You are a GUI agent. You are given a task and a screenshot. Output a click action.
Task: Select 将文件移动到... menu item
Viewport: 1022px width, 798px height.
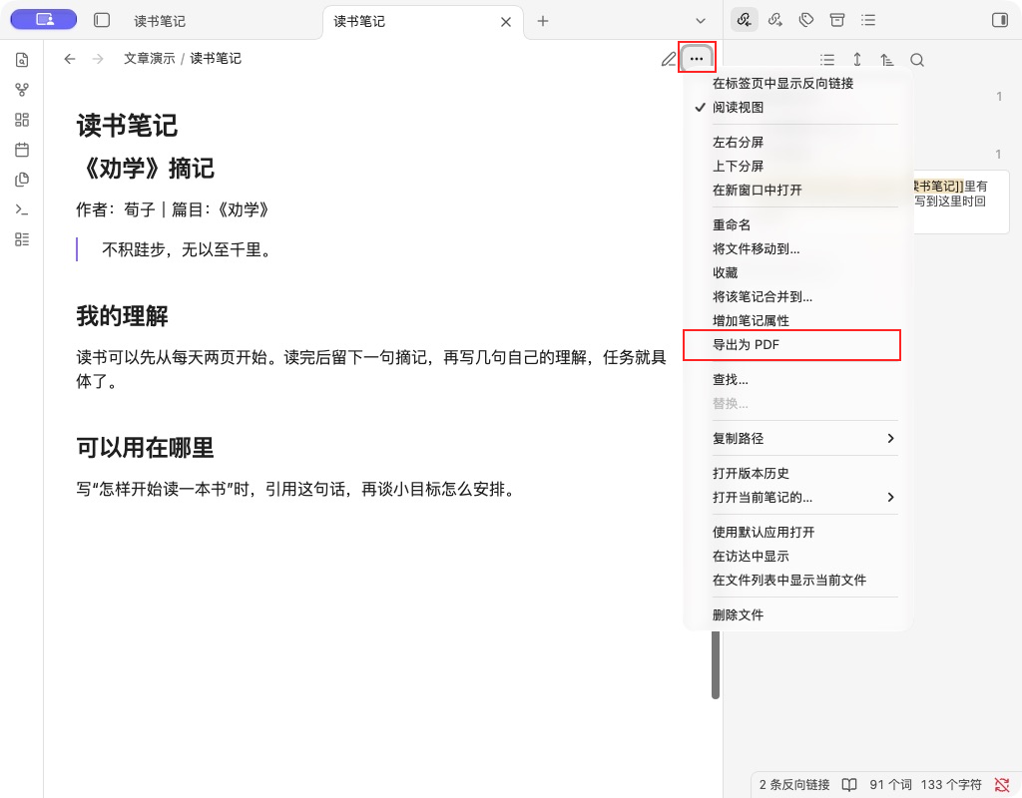tap(791, 248)
